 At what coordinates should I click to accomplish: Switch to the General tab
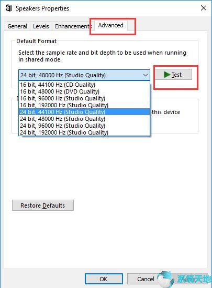(17, 26)
